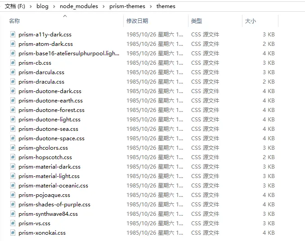This screenshot has width=305, height=241.
Task: Select the file name prism-atom-dark.css
Action: (x=45, y=44)
